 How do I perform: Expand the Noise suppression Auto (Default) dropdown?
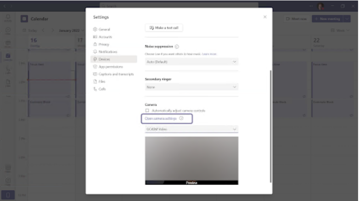pyautogui.click(x=191, y=61)
